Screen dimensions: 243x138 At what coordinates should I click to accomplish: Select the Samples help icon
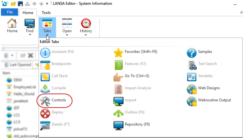[191, 53]
